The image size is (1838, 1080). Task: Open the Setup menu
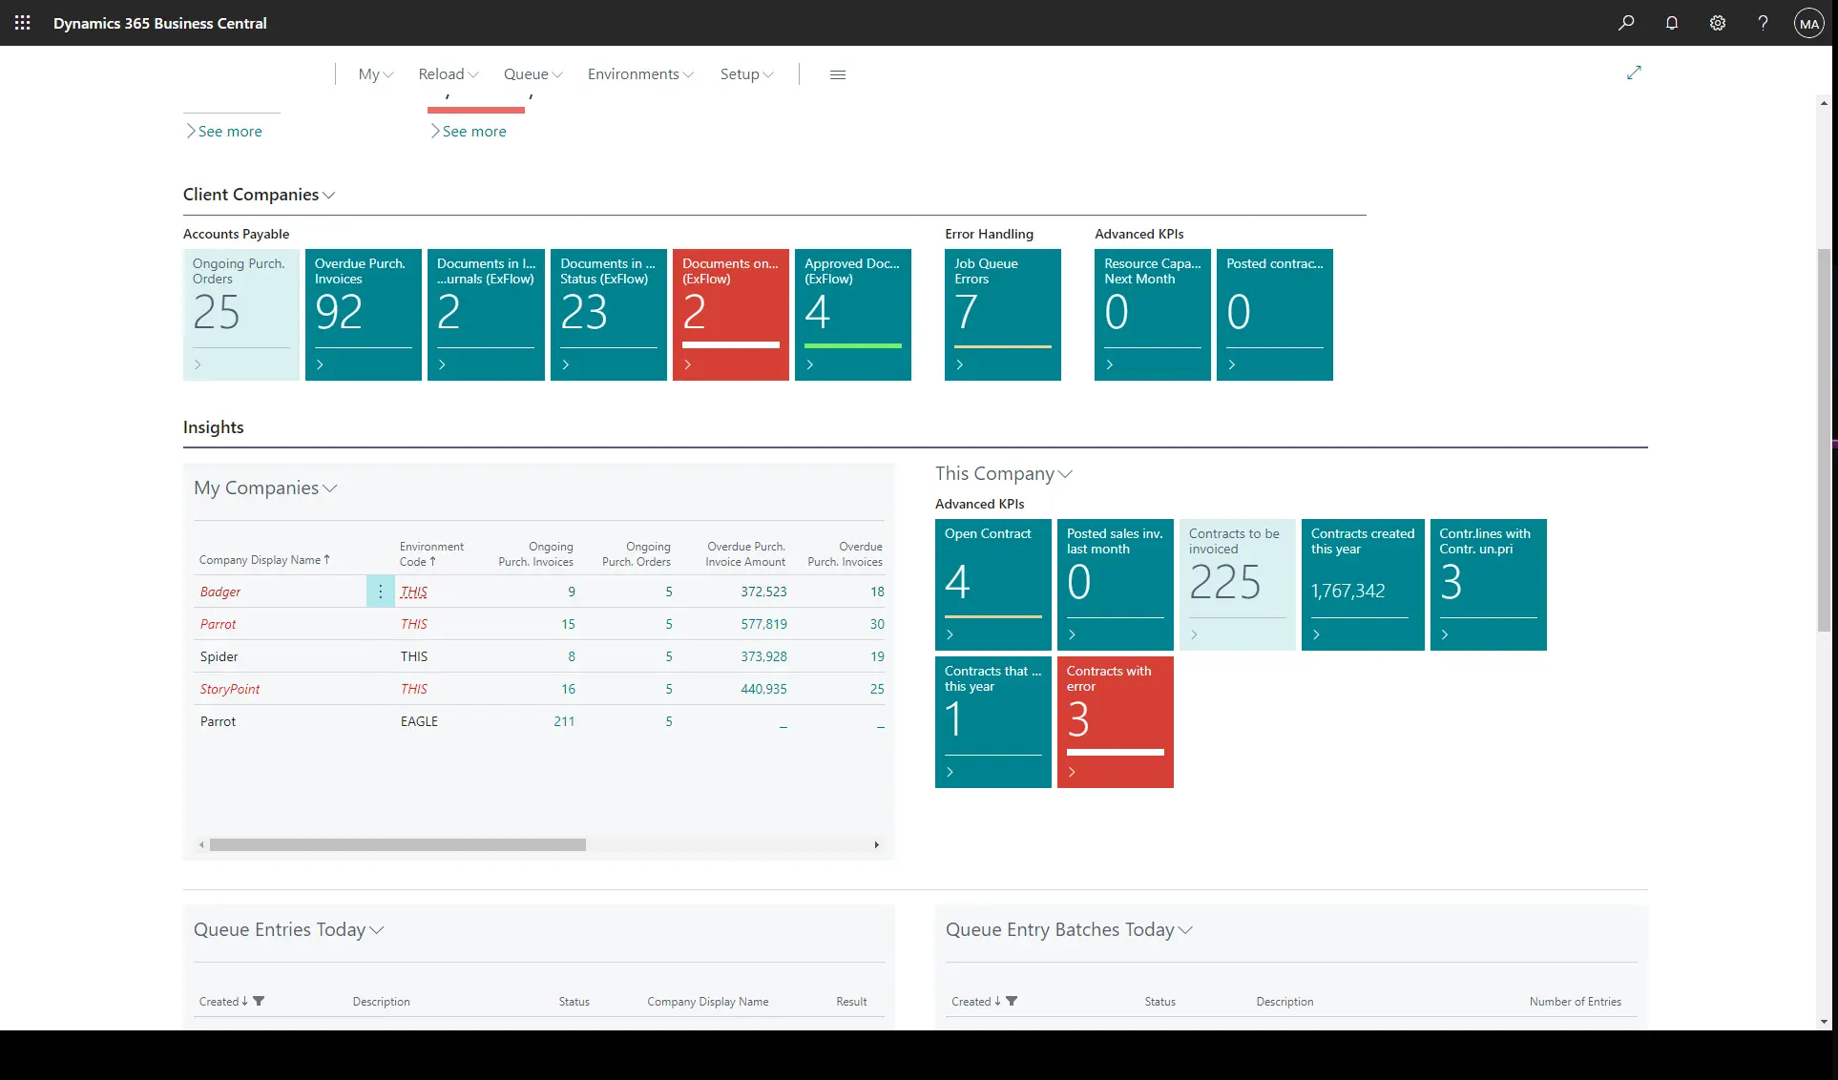746,74
